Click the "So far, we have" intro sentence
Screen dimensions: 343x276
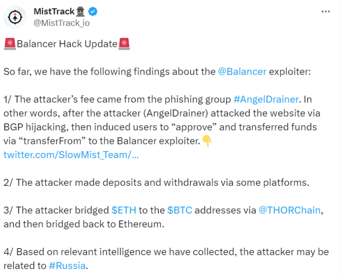point(109,72)
